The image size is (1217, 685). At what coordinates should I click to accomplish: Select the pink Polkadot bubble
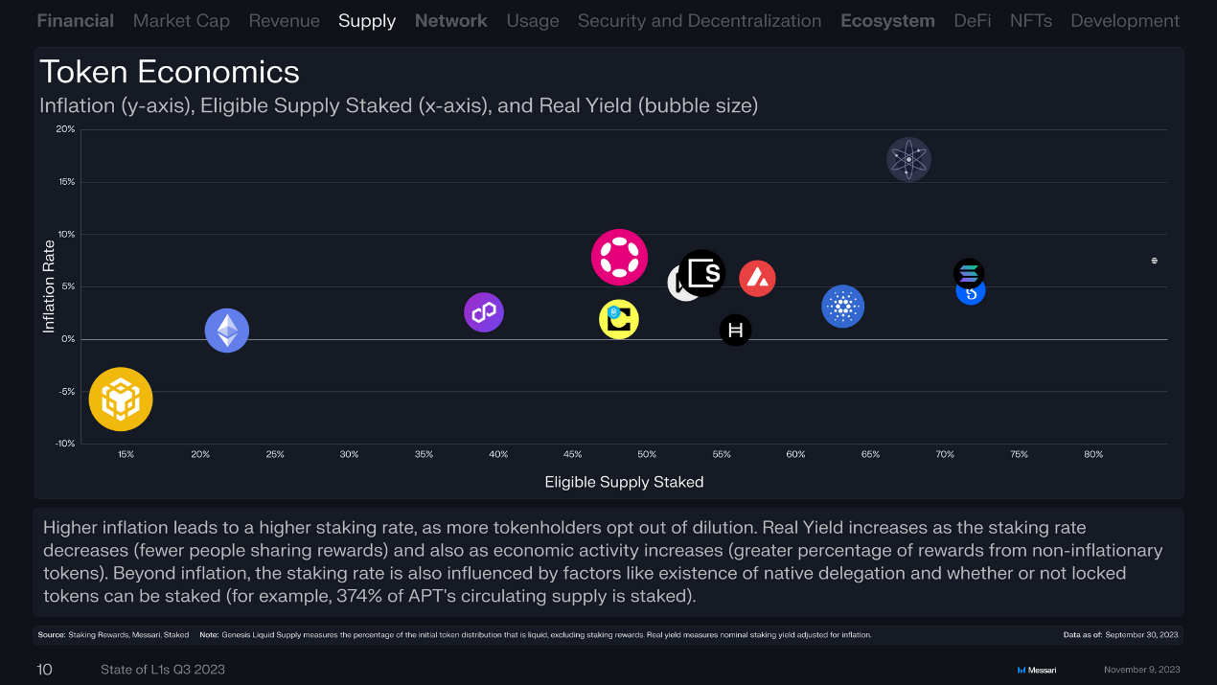(619, 257)
